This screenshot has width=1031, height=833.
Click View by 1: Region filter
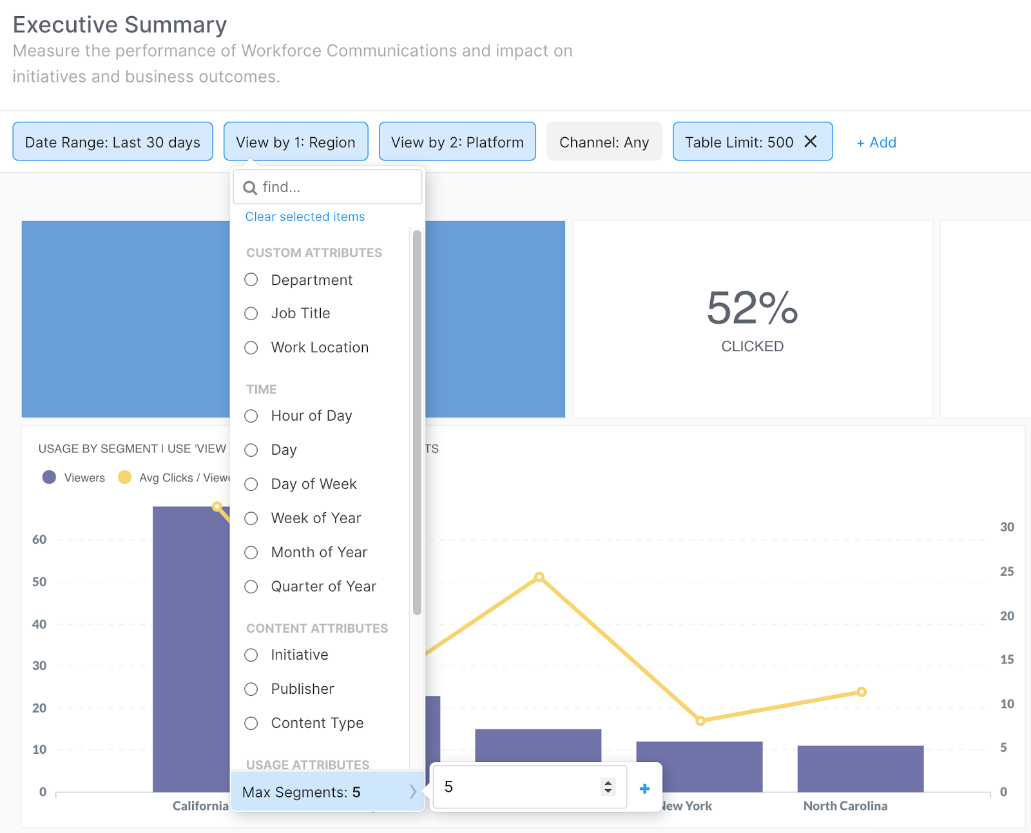tap(296, 142)
